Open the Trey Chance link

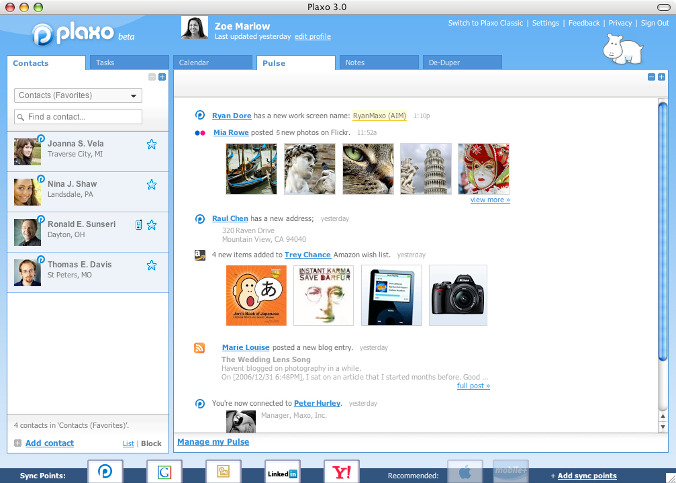point(307,255)
